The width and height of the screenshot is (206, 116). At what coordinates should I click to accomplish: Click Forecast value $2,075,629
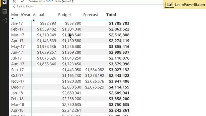(95, 87)
